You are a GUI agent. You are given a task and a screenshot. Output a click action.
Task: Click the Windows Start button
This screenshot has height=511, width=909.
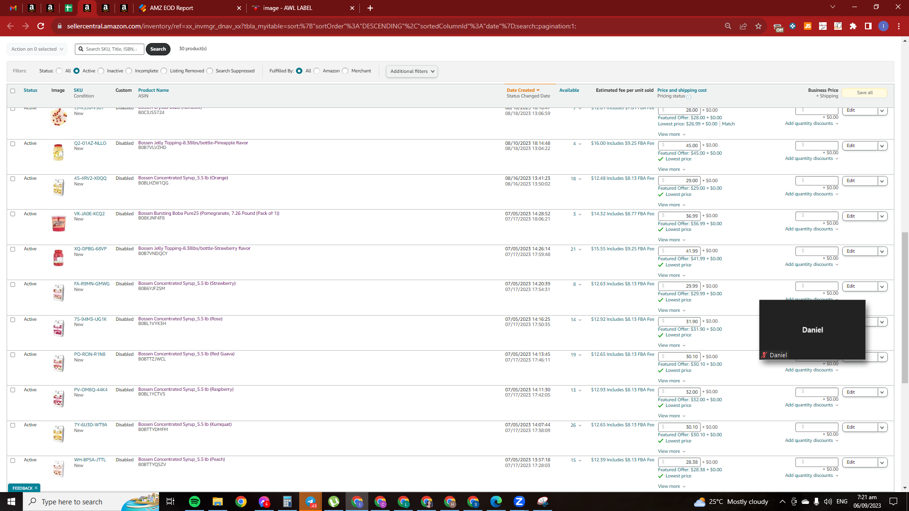(11, 502)
